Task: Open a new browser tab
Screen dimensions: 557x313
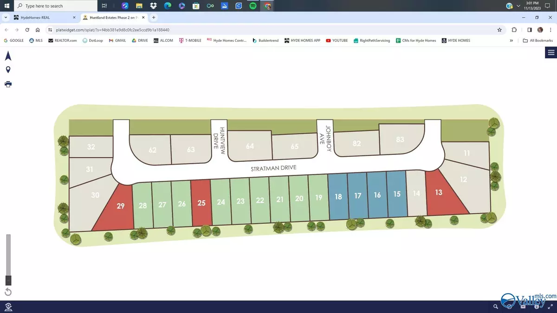Action: click(x=154, y=18)
